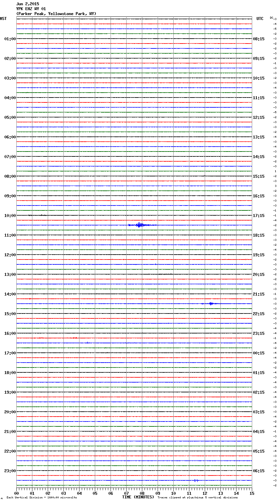Select the 21:00 MST time label
The width and height of the screenshot is (278, 502).
pos(10,432)
